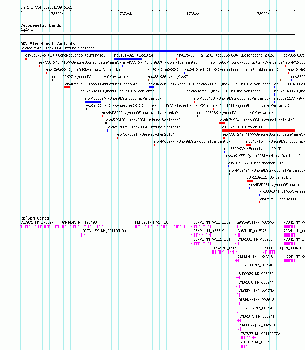Screen dimensions: 305x350
Task: Click the 173900k ruler position label
Action: pos(262,14)
